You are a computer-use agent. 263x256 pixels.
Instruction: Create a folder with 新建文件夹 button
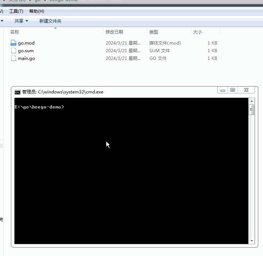coord(50,21)
